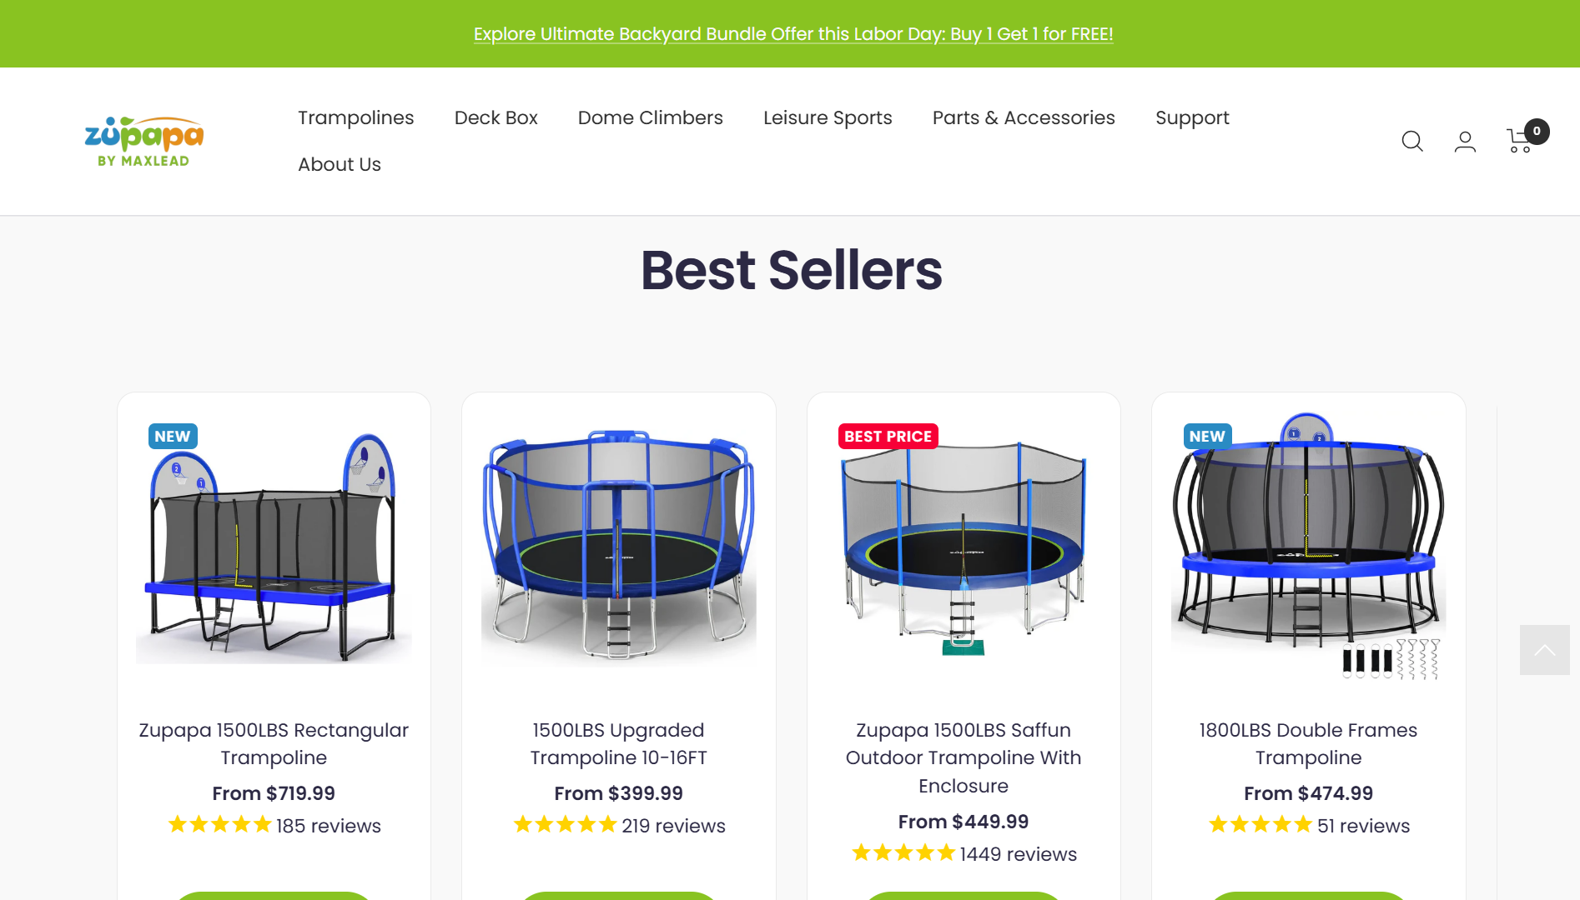The width and height of the screenshot is (1580, 900).
Task: Open the search icon in header
Action: (x=1411, y=142)
